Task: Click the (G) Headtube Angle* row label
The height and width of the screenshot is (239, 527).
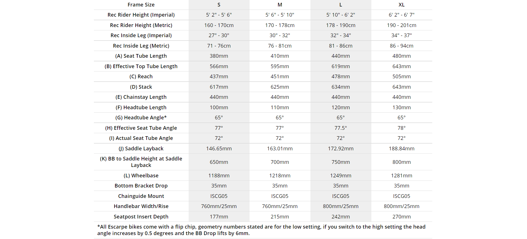Action: click(x=141, y=118)
